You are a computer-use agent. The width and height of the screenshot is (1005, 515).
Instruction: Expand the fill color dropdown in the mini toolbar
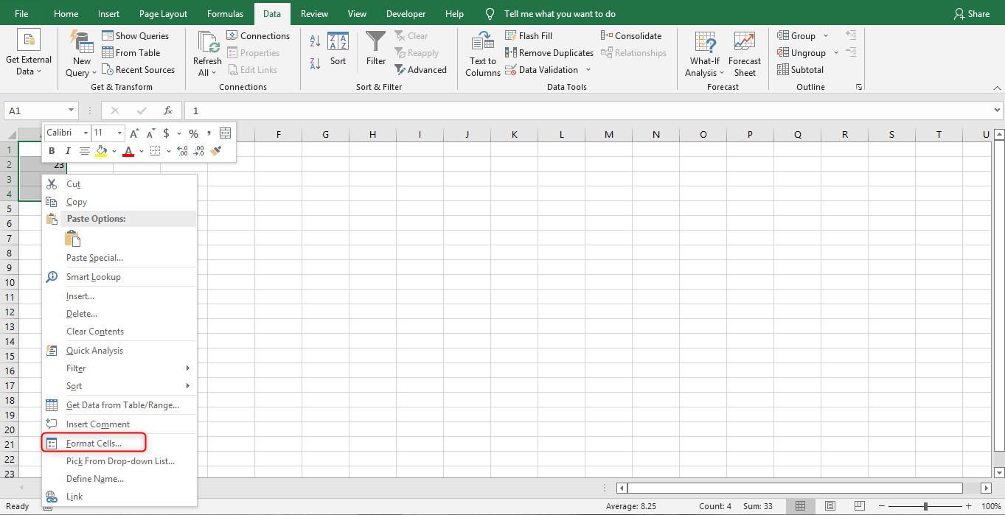(113, 151)
